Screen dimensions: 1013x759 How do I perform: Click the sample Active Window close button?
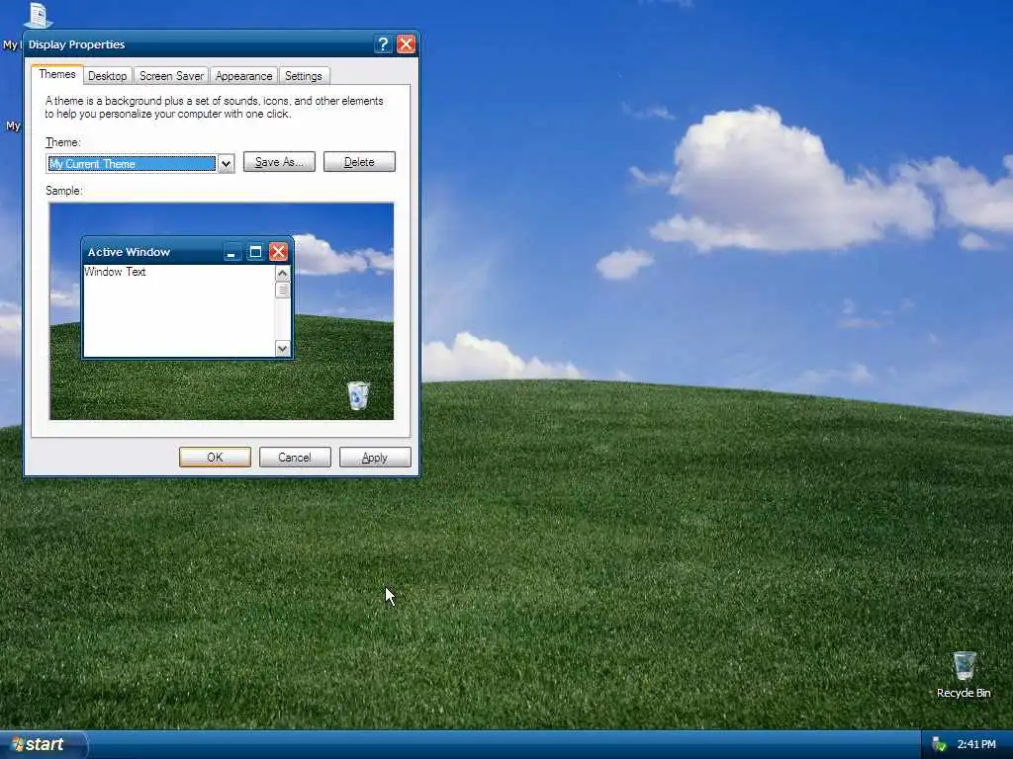[278, 252]
